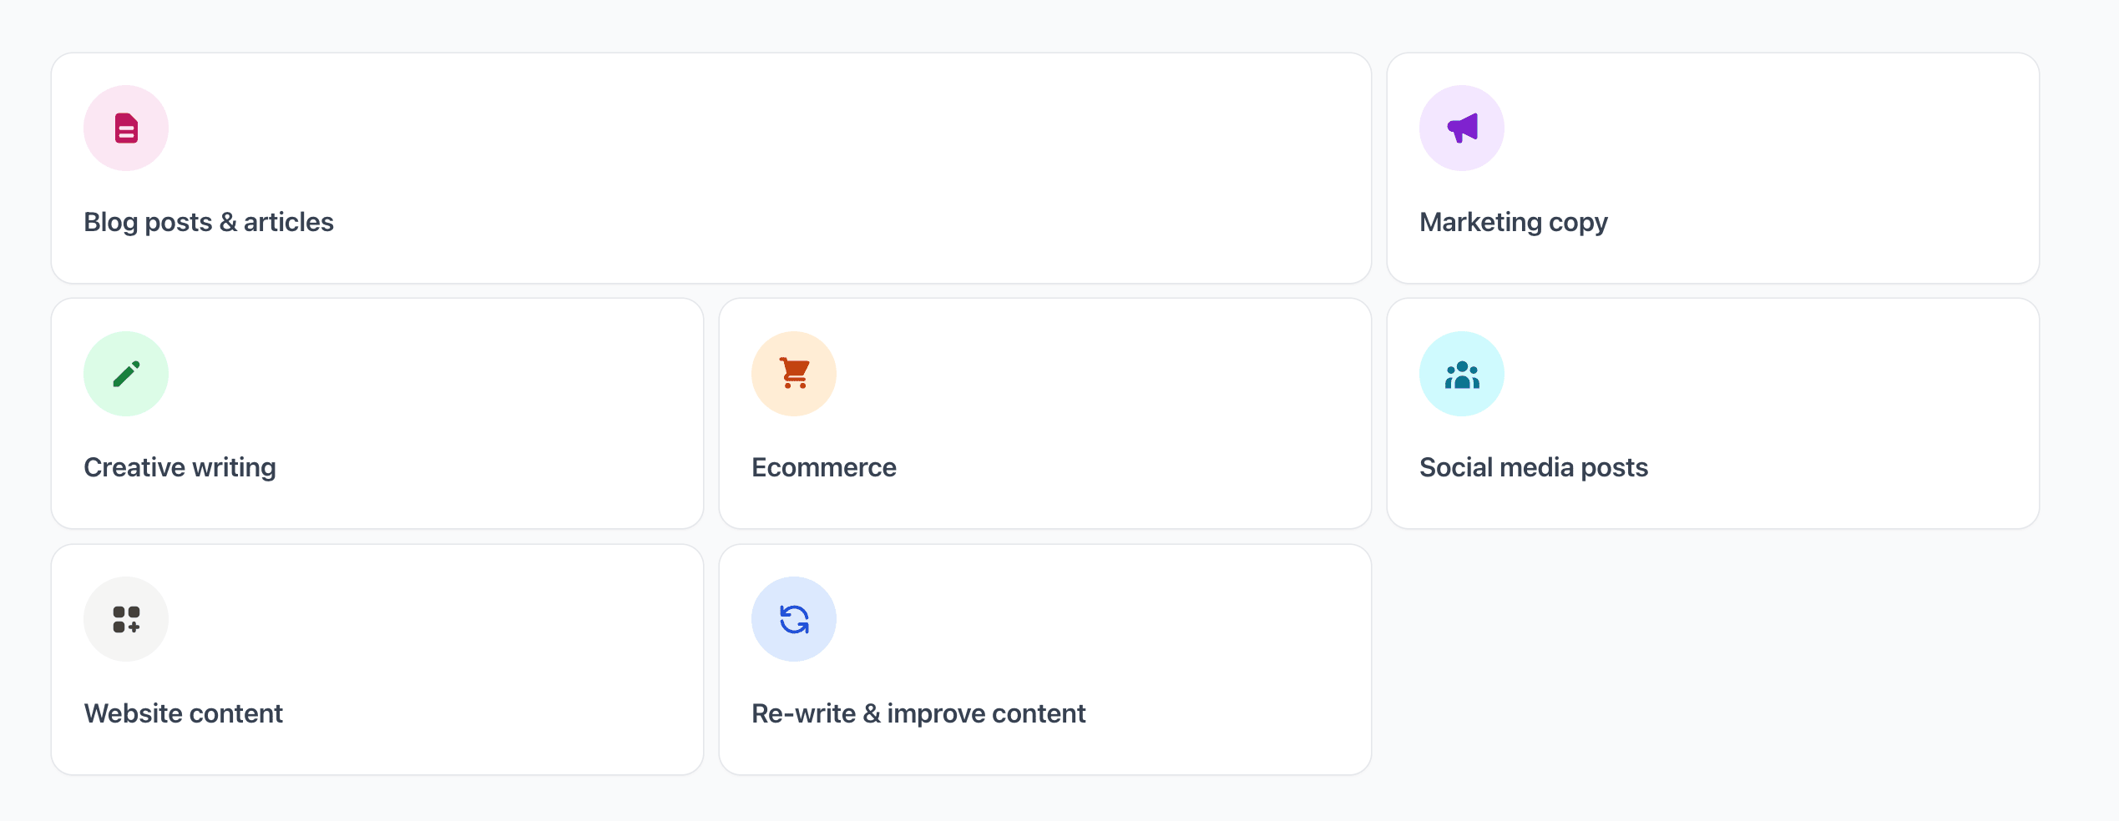The height and width of the screenshot is (821, 2119).
Task: Click the Ecommerce label text
Action: pos(823,467)
